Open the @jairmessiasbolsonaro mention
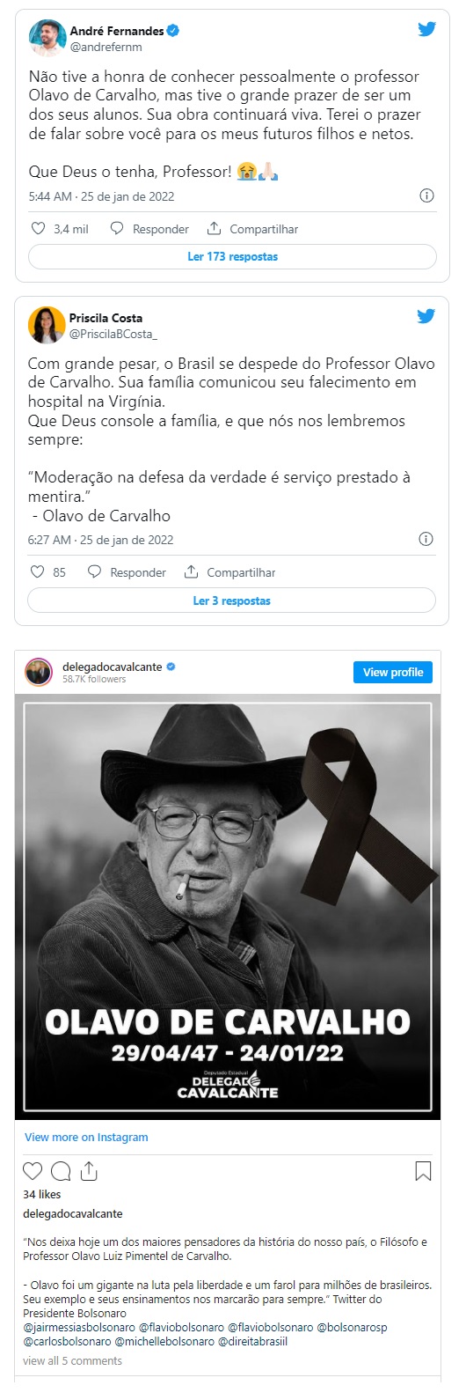Image resolution: width=466 pixels, height=1400 pixels. click(x=79, y=1327)
